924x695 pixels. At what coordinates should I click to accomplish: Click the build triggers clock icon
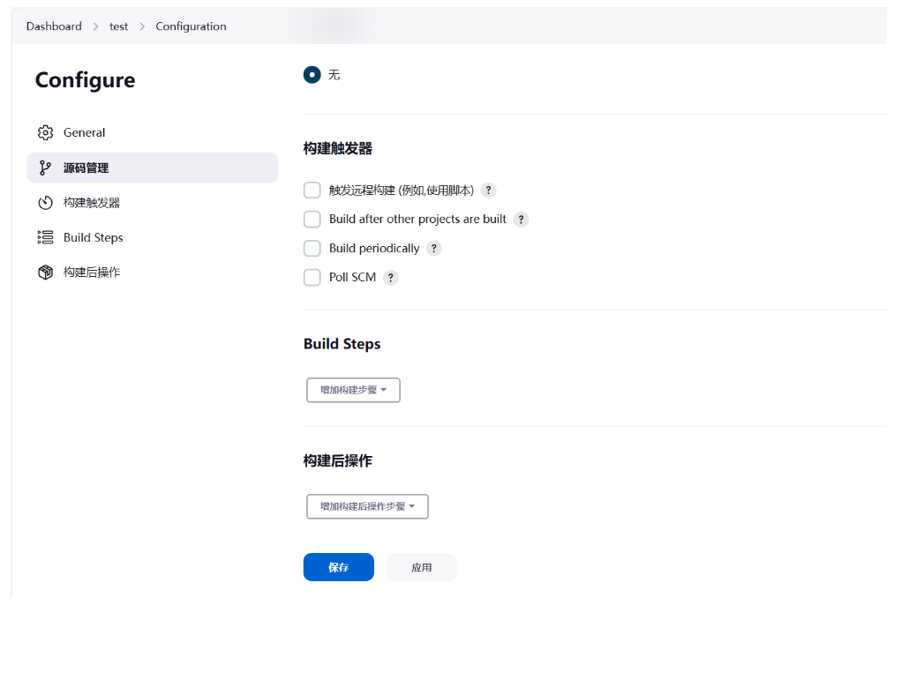(x=45, y=203)
